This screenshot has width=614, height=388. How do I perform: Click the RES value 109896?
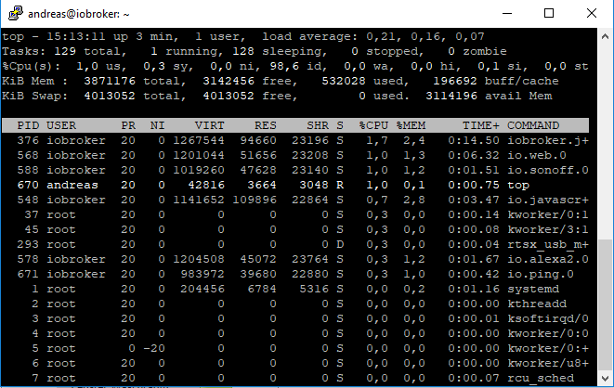coord(255,200)
